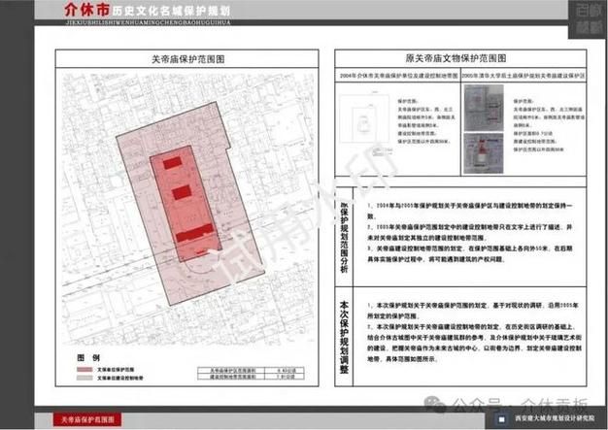Click the red 关帝庙保护范围图 footer tag
The width and height of the screenshot is (608, 430).
click(87, 419)
